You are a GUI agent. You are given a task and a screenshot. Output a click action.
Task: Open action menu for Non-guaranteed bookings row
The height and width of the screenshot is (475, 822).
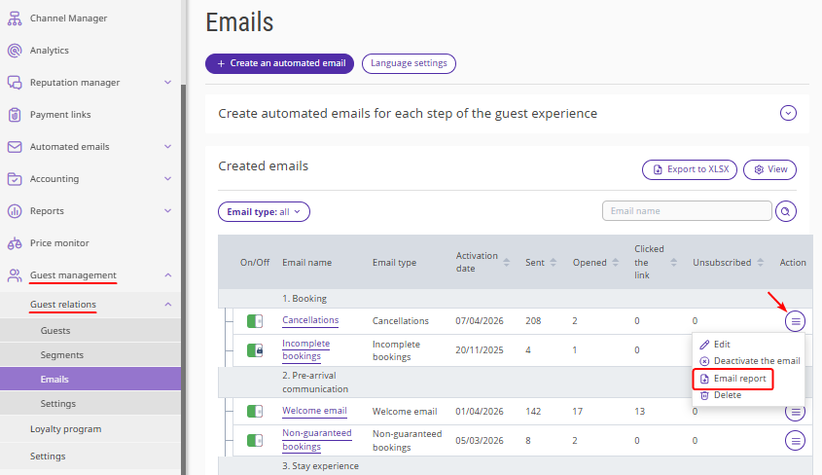[x=796, y=441]
